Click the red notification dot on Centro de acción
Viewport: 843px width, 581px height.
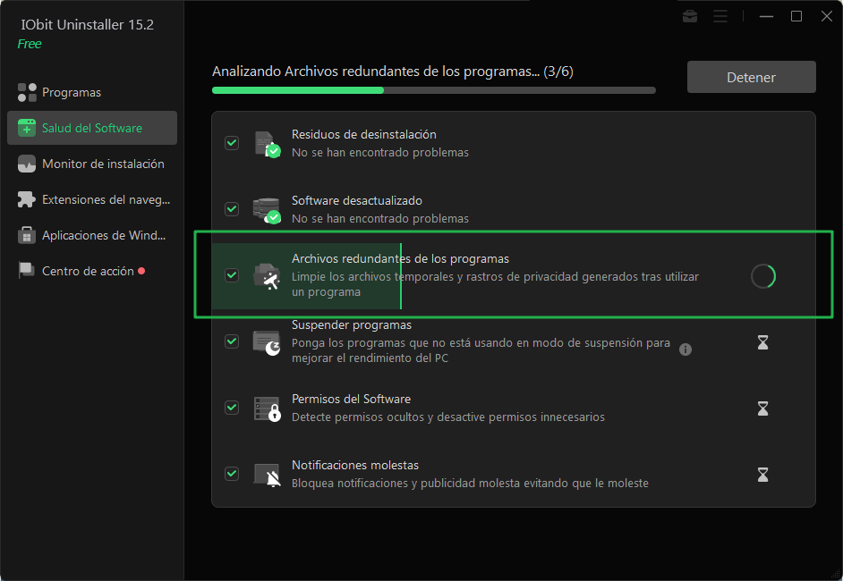pos(141,271)
